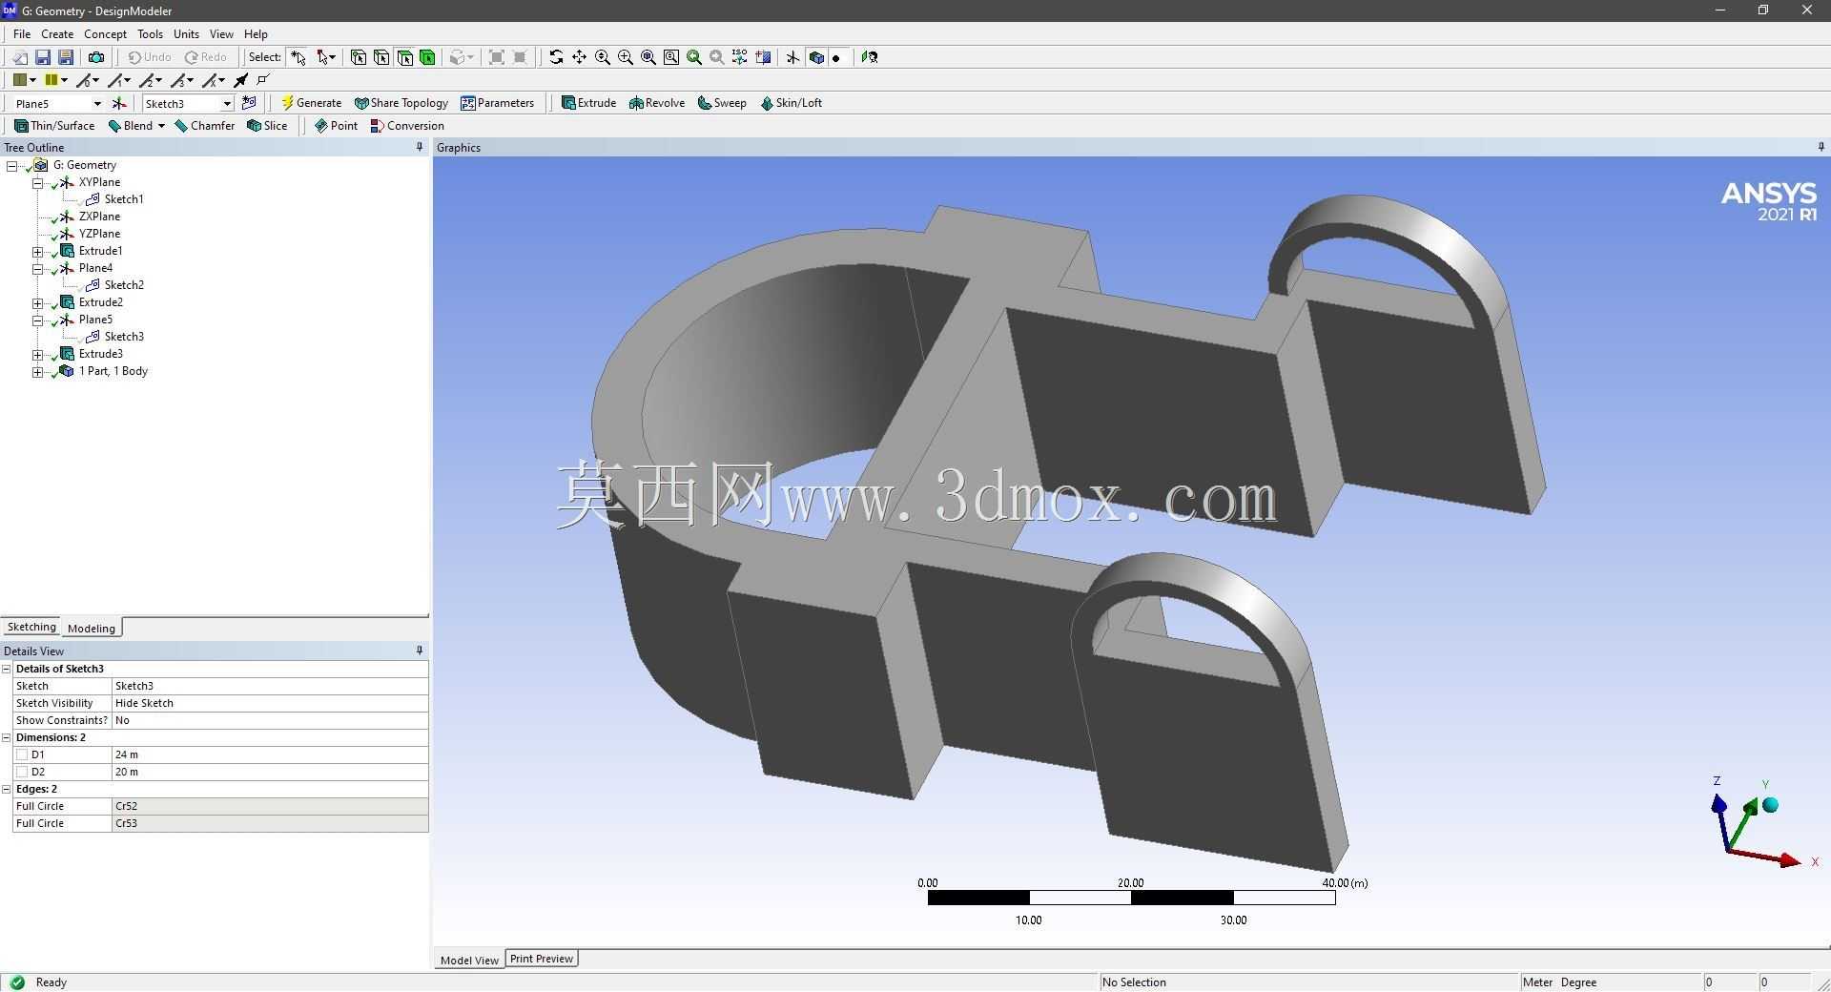Enable the green body selection filter
Viewport: 1831px width, 992px height.
[427, 57]
